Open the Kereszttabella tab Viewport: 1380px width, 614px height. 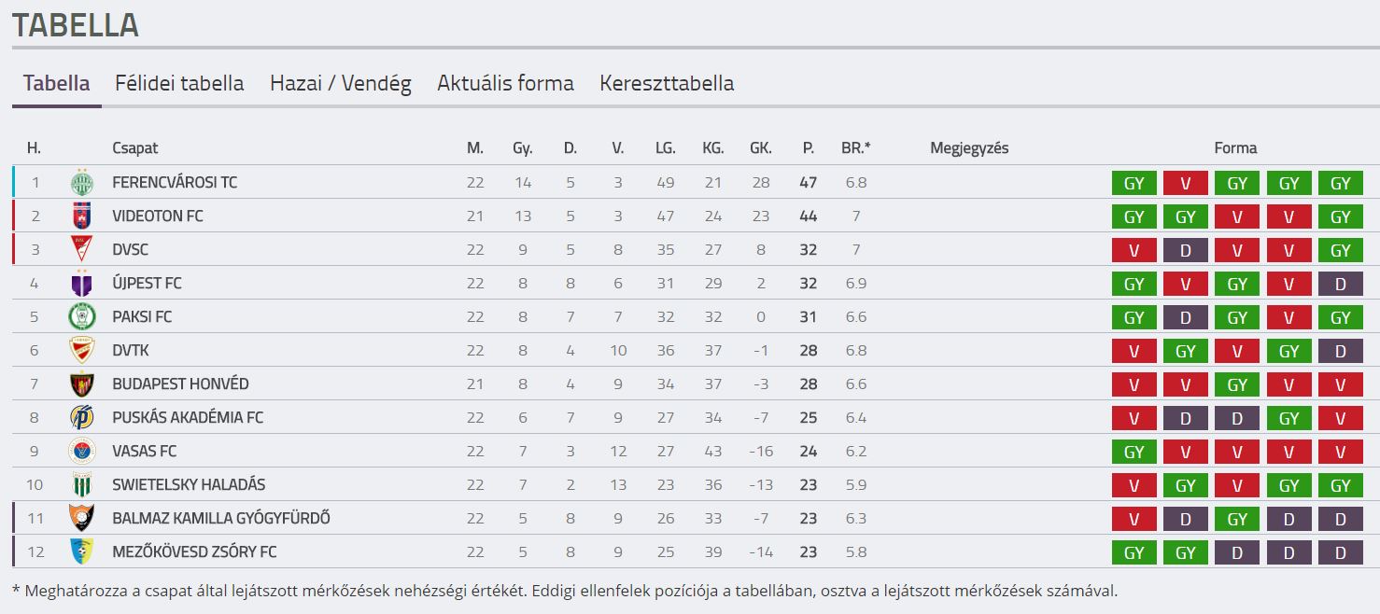click(667, 83)
